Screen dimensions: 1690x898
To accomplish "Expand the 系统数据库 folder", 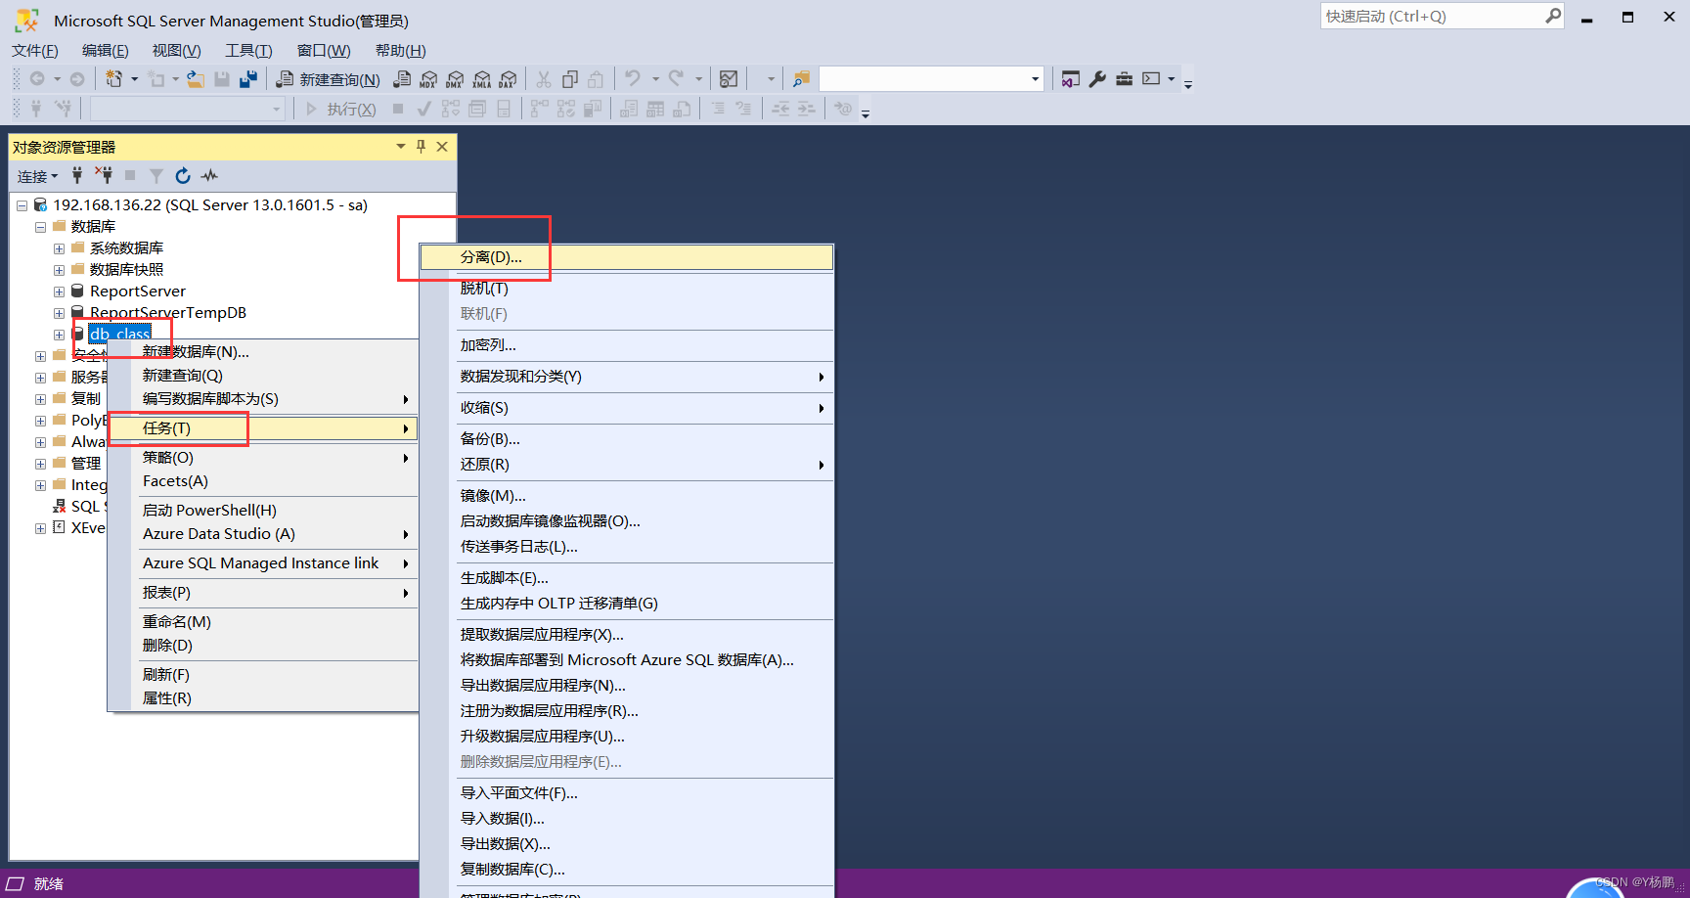I will (59, 248).
